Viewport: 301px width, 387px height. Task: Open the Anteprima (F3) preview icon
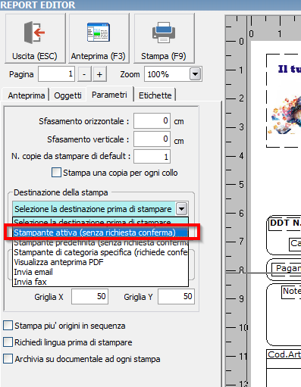click(x=99, y=32)
